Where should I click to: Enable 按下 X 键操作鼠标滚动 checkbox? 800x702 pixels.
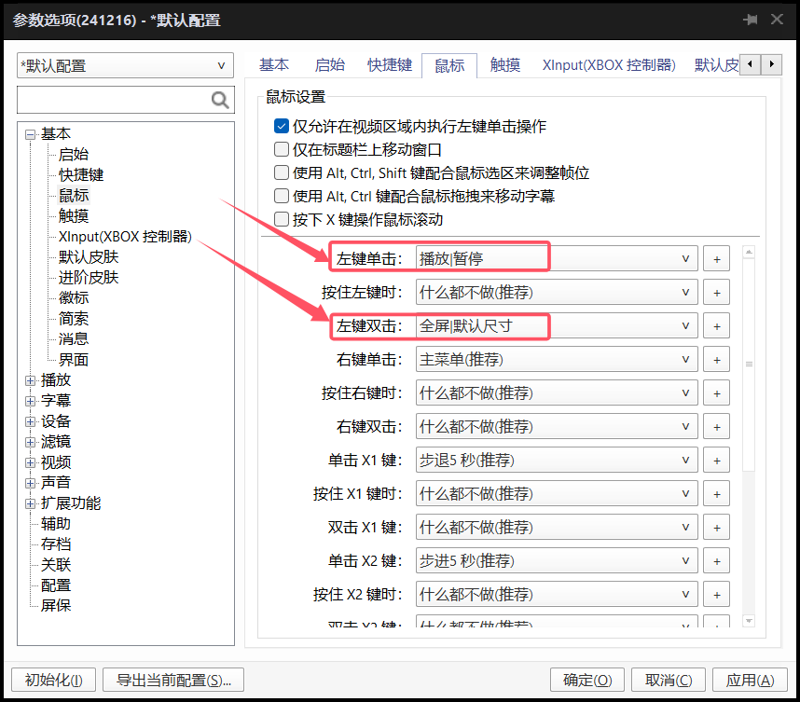click(x=282, y=220)
